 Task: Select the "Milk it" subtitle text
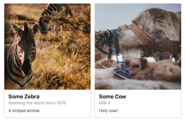pos(105,103)
